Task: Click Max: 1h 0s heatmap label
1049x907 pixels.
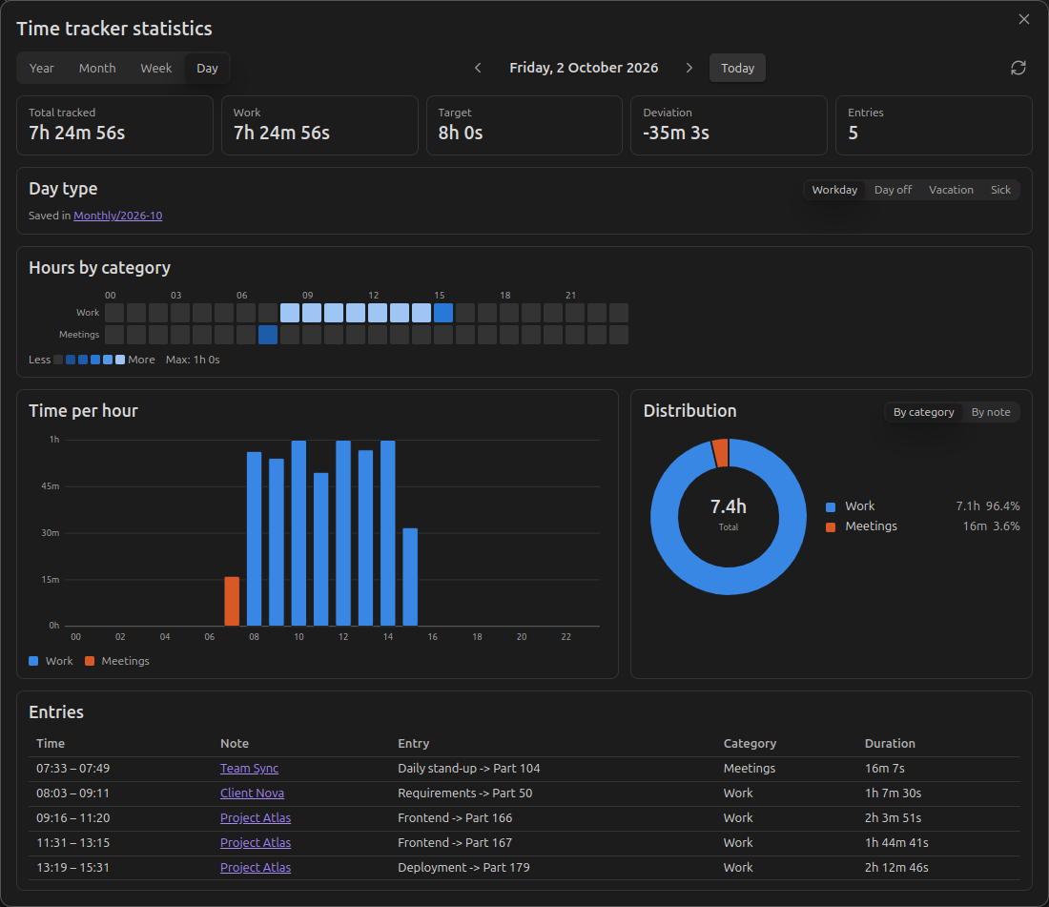Action: coord(193,360)
